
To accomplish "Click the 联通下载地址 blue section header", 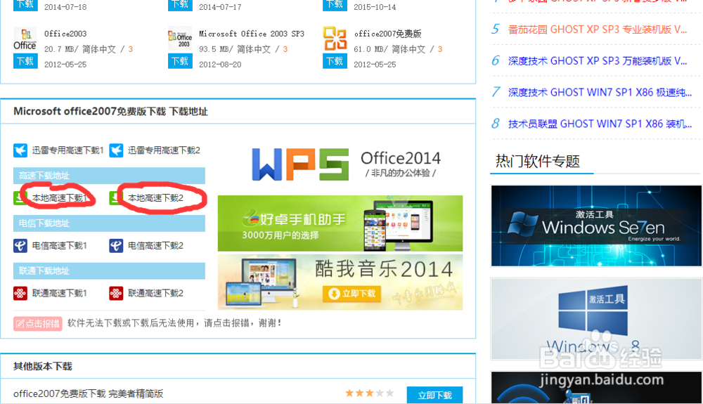I will (x=110, y=271).
